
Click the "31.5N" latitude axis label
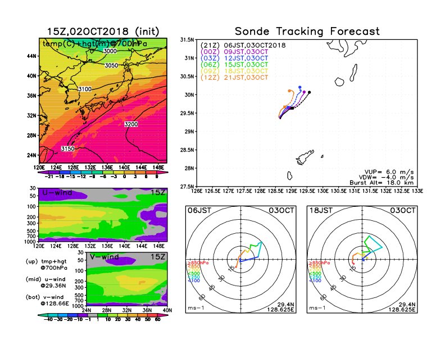pyautogui.click(x=187, y=40)
